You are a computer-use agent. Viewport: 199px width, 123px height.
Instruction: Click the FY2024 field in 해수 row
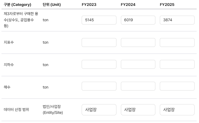pos(138,86)
